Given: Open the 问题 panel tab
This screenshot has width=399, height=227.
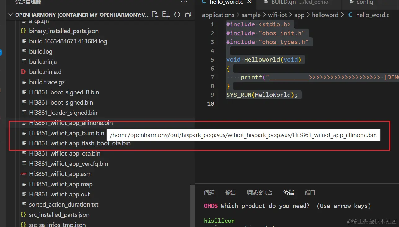Looking at the screenshot, I should tap(209, 192).
